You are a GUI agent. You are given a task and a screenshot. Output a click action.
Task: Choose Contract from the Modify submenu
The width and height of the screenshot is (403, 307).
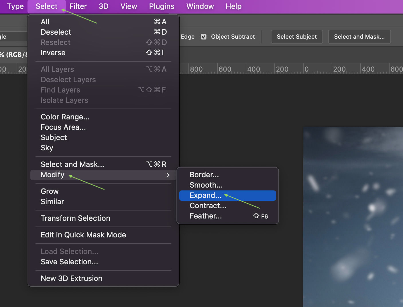pos(208,206)
